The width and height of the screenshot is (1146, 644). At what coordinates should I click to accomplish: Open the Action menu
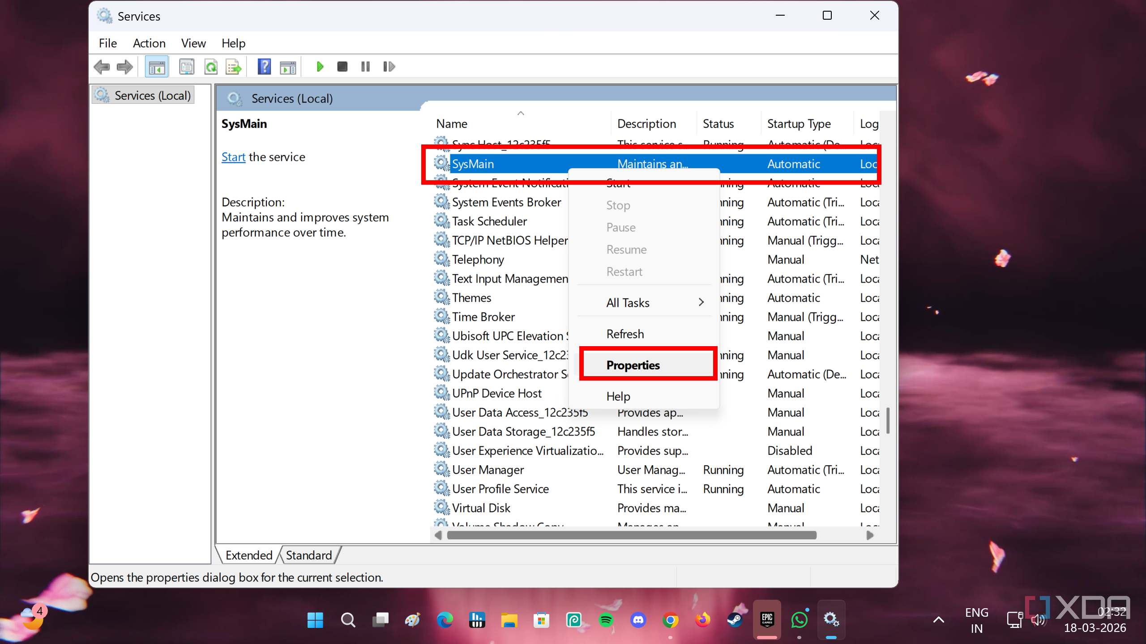[149, 43]
